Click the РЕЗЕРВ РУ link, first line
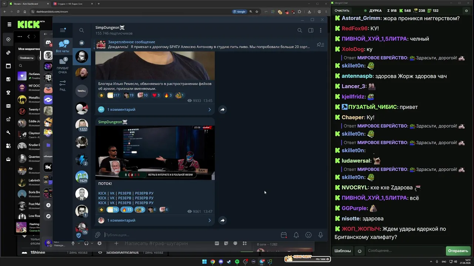The width and height of the screenshot is (474, 266). tap(144, 193)
